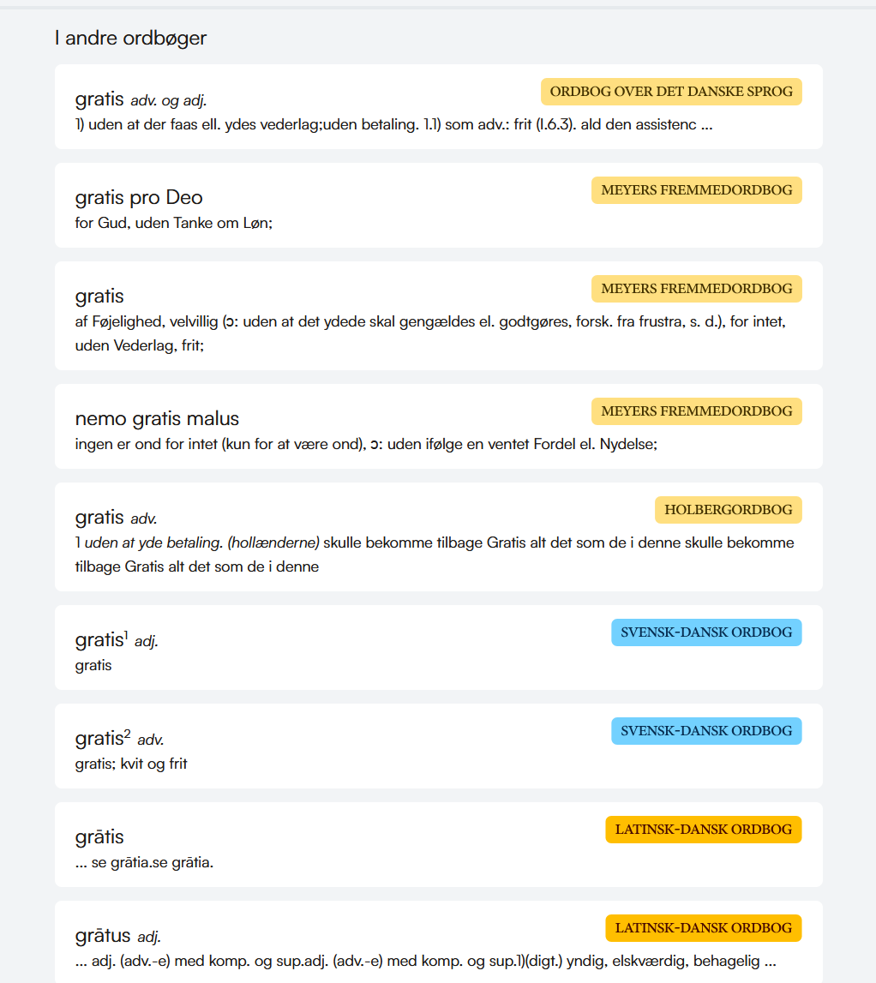This screenshot has height=983, width=876.
Task: Click the Ordbog over det danske Sprog badge
Action: point(671,92)
